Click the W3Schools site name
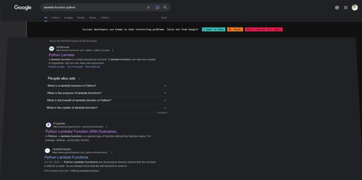Image resolution: width=362 pixels, height=180 pixels. [63, 47]
